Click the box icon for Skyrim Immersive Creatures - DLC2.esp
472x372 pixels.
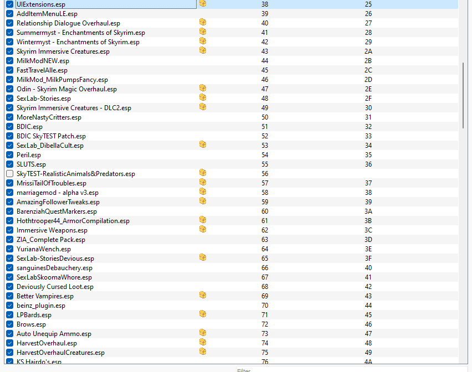[203, 107]
